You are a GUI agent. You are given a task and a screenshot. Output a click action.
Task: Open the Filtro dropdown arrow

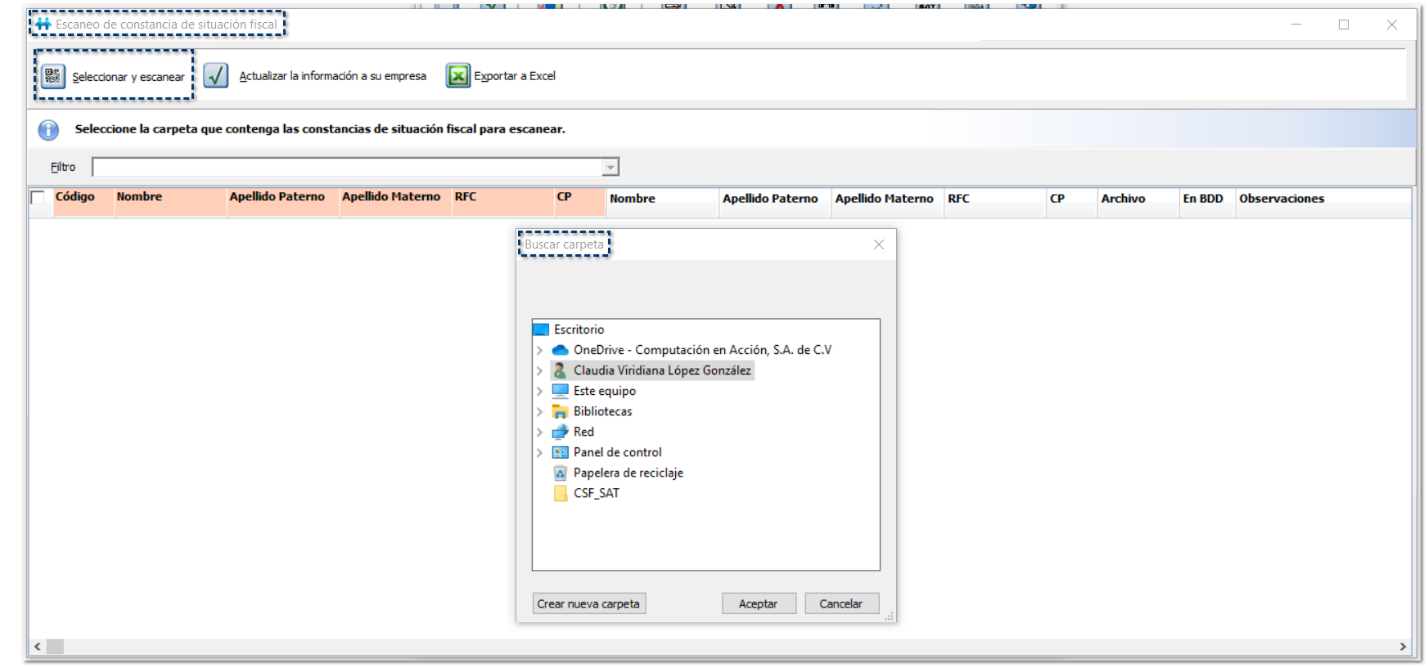610,168
